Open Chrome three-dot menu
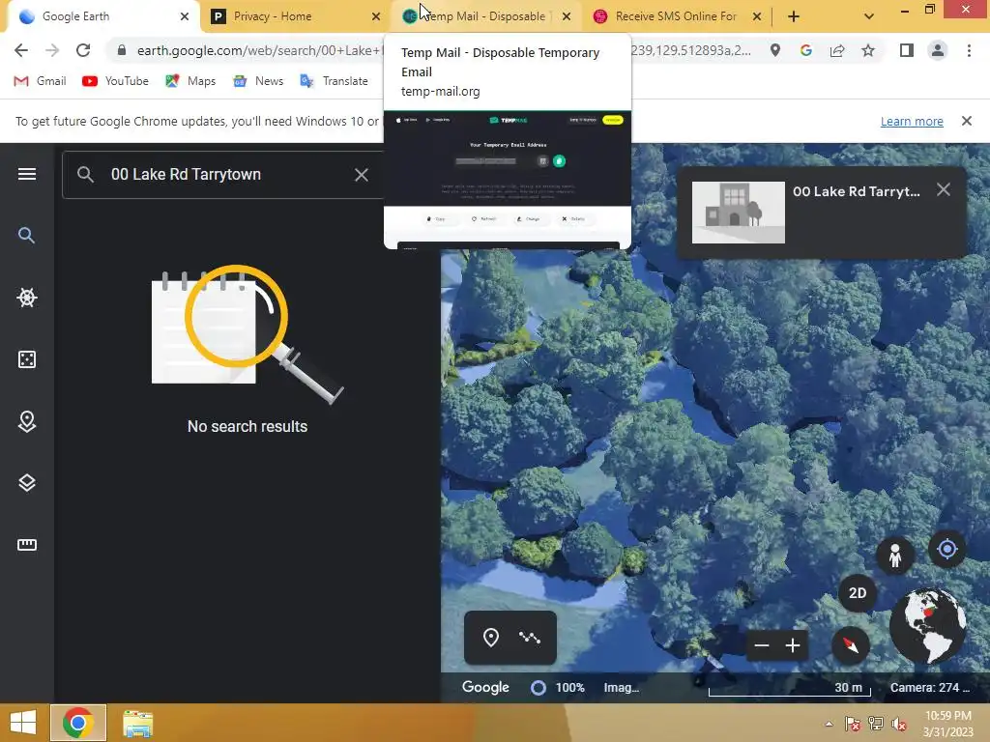The height and width of the screenshot is (742, 990). [x=969, y=50]
